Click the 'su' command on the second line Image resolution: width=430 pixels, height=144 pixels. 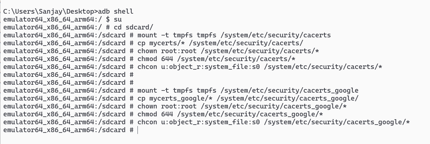pos(118,19)
